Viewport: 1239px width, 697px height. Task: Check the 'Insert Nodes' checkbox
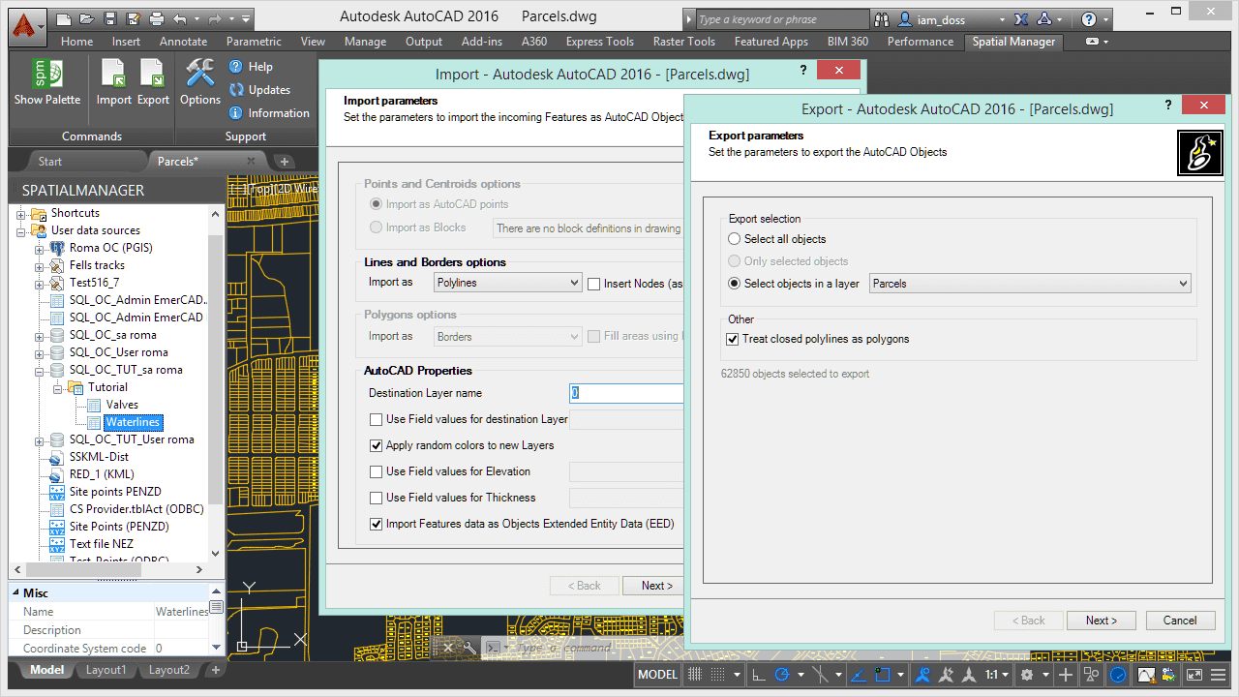click(595, 284)
